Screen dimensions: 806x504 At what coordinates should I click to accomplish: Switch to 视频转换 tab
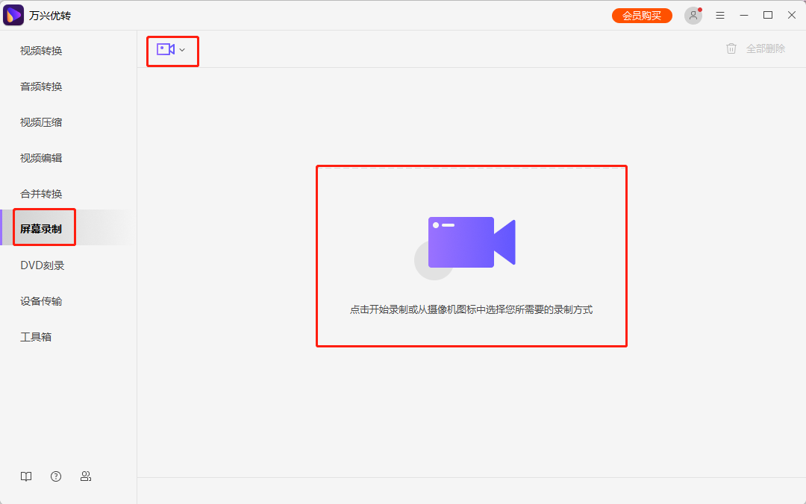click(41, 51)
